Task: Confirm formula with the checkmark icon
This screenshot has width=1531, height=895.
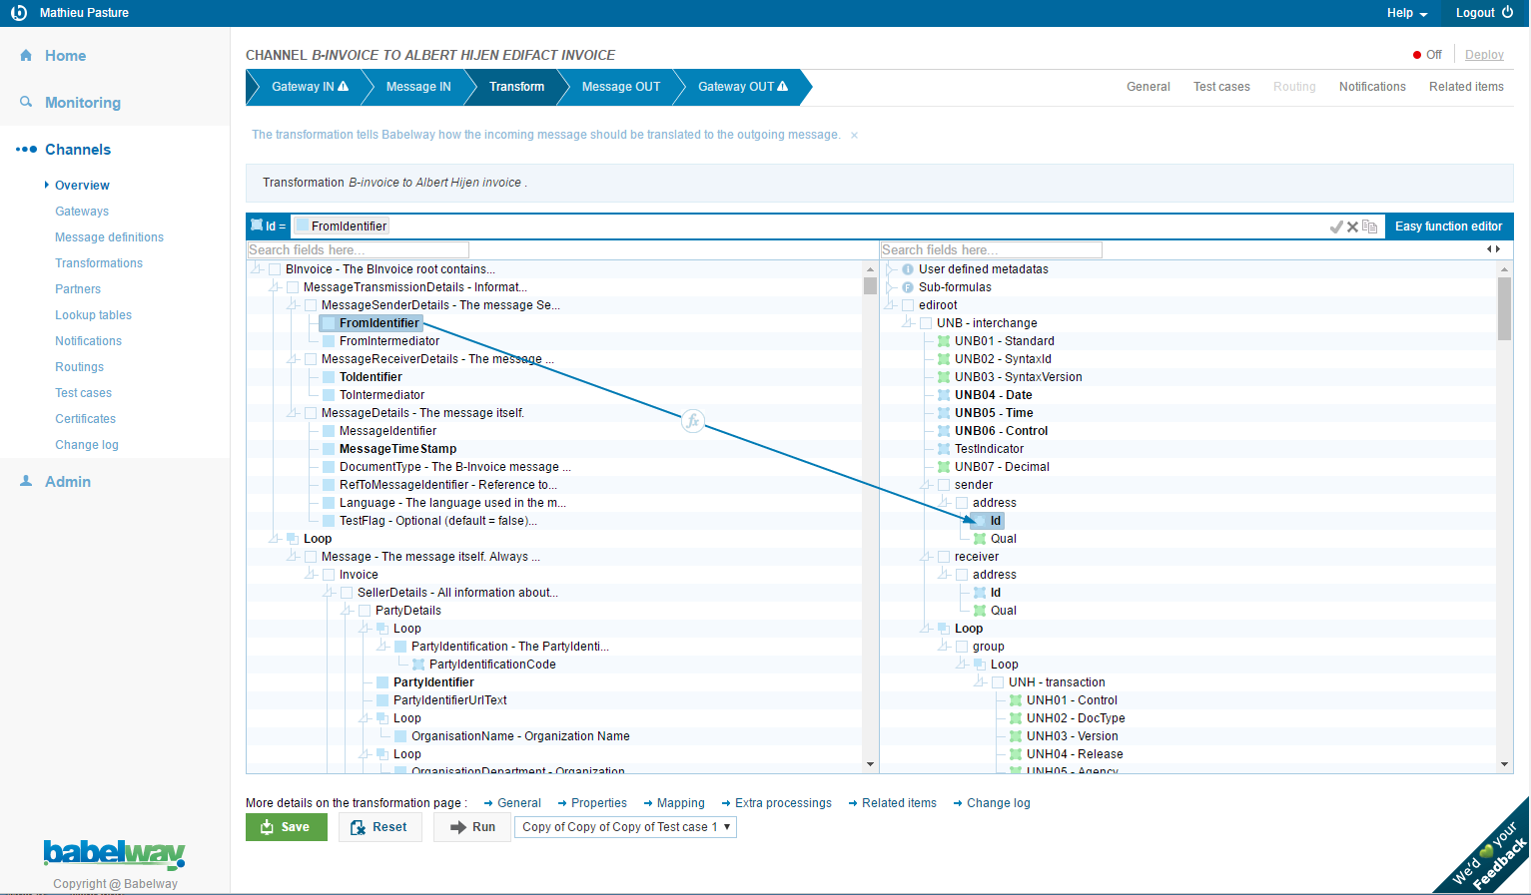Action: (x=1336, y=226)
